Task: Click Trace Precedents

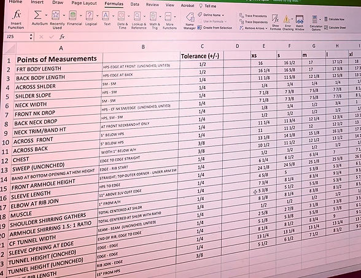Action: point(253,16)
